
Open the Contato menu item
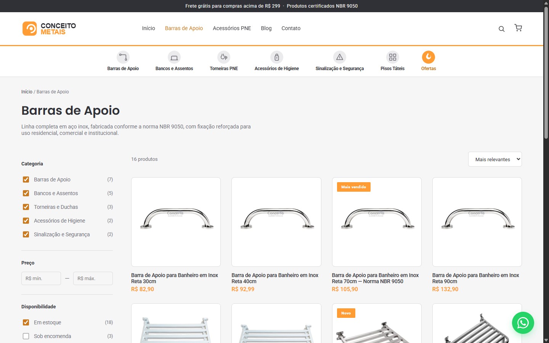291,28
